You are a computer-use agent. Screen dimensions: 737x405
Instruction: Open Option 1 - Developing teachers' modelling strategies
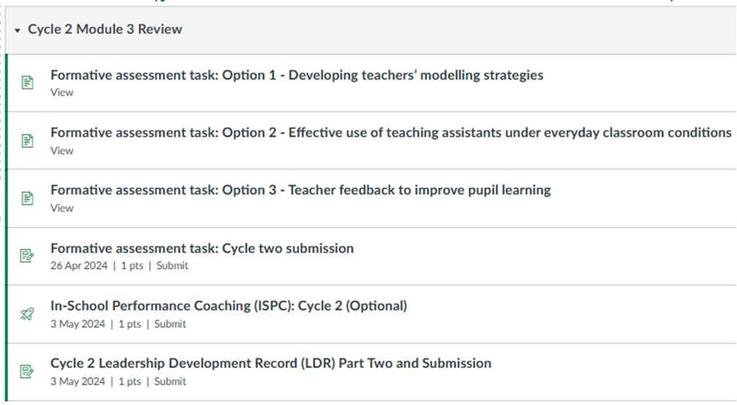click(296, 75)
